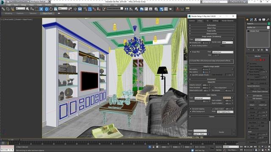
Task: Toggle Window/Crossing selection mode
Action: click(x=41, y=9)
